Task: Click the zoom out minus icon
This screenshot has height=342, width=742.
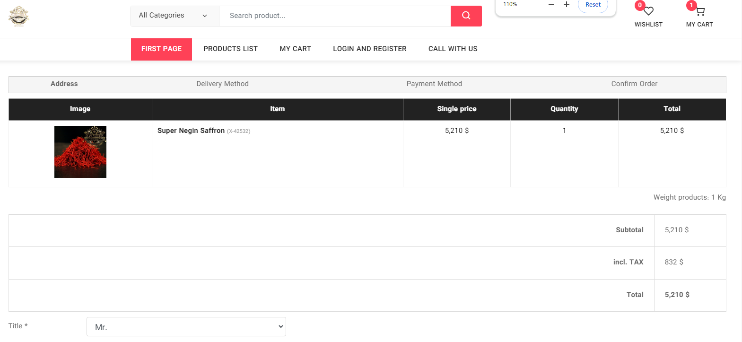Action: click(551, 5)
